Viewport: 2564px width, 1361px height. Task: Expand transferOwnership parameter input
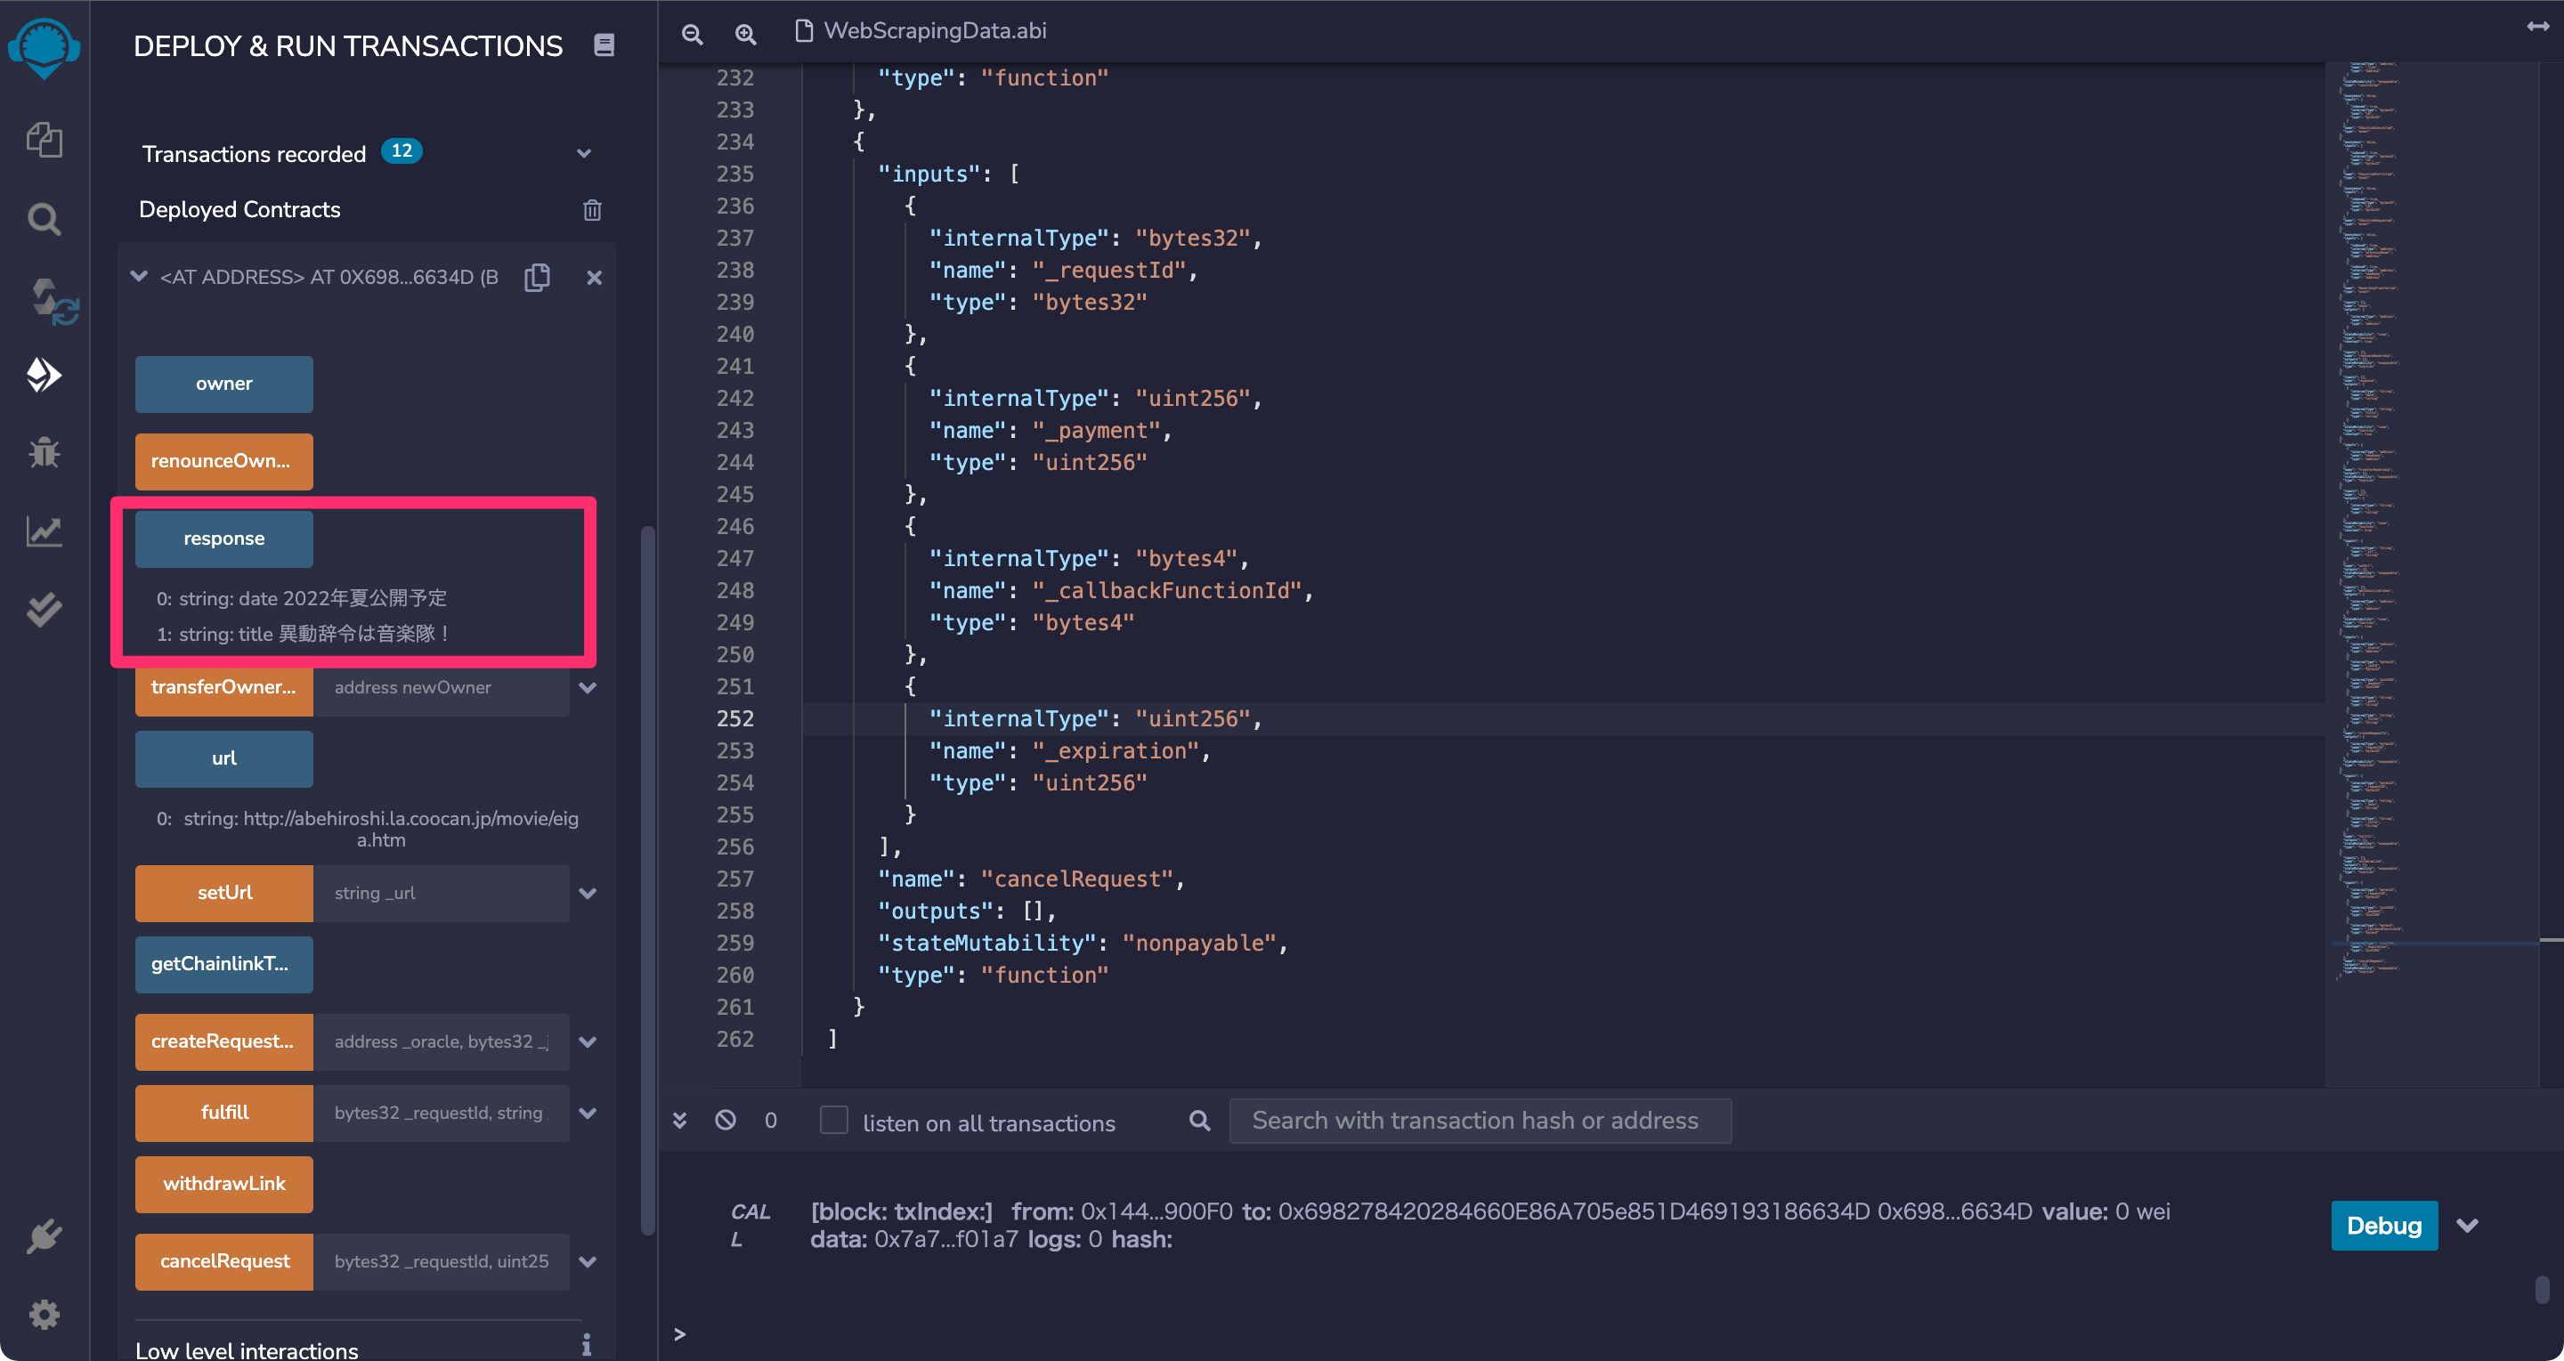tap(588, 687)
